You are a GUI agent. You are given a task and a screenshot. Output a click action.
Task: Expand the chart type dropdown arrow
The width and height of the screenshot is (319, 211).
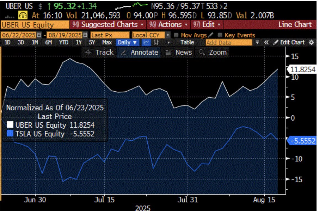coord(168,43)
